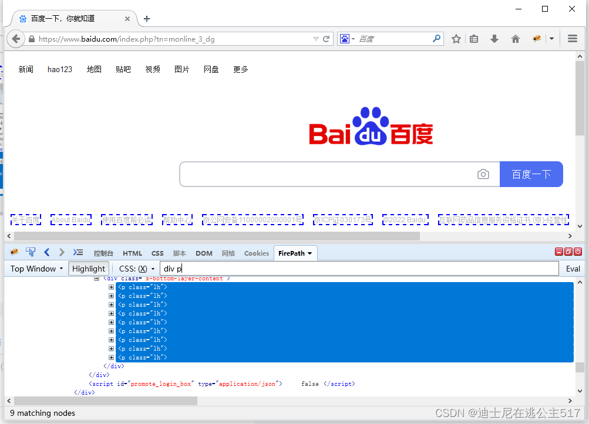Click the Firebug bug icon in toolbar
This screenshot has height=424, width=589.
pos(537,39)
